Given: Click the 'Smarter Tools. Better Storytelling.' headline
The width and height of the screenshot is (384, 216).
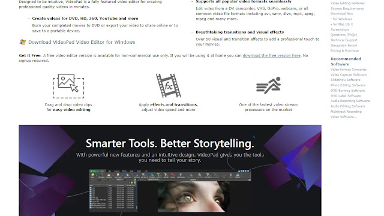Looking at the screenshot, I should tap(170, 143).
